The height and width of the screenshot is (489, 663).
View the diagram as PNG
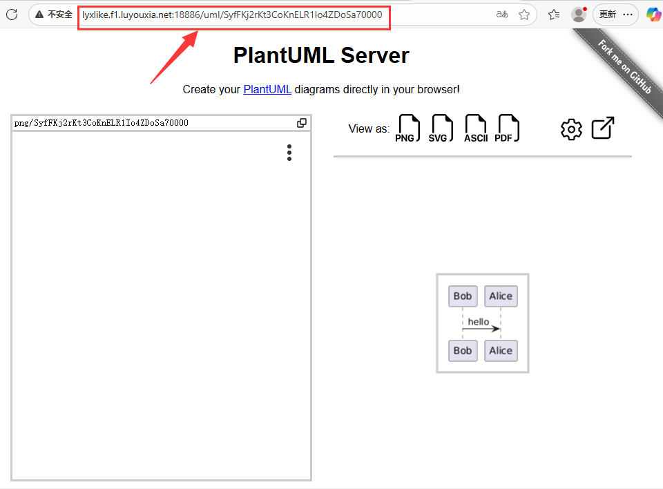tap(407, 128)
